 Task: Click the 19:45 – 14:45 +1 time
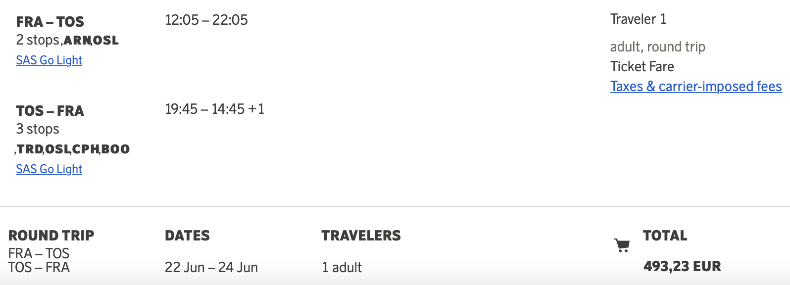point(214,109)
